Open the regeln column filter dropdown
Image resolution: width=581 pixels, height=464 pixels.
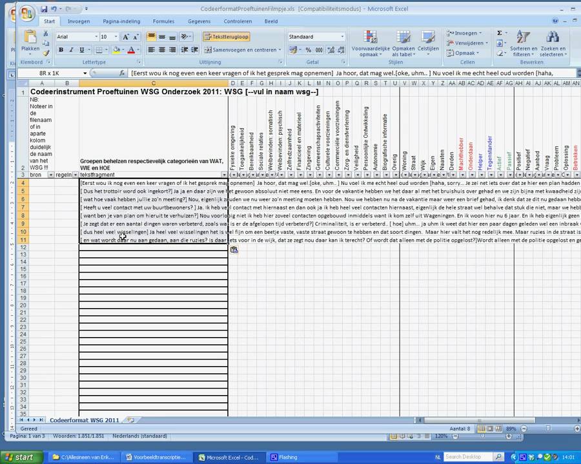pos(76,175)
